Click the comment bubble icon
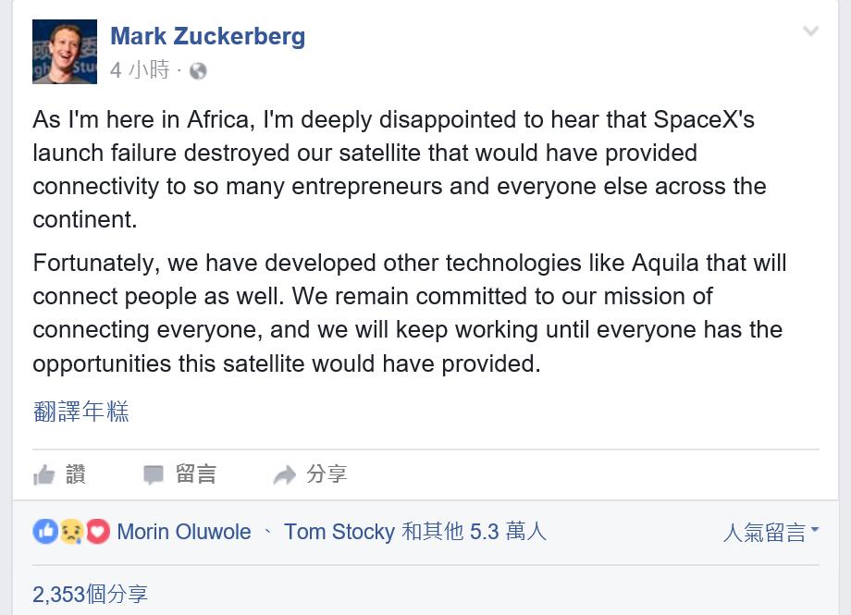Image resolution: width=851 pixels, height=615 pixels. pos(153,475)
